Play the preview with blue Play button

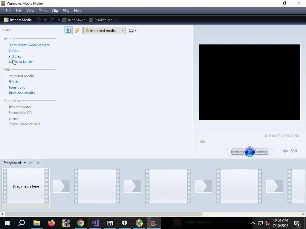pyautogui.click(x=250, y=151)
